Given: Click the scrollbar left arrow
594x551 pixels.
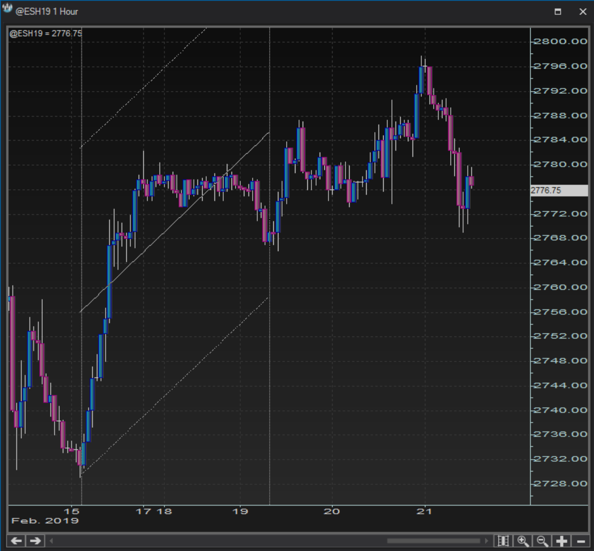Looking at the screenshot, I should click(x=52, y=541).
